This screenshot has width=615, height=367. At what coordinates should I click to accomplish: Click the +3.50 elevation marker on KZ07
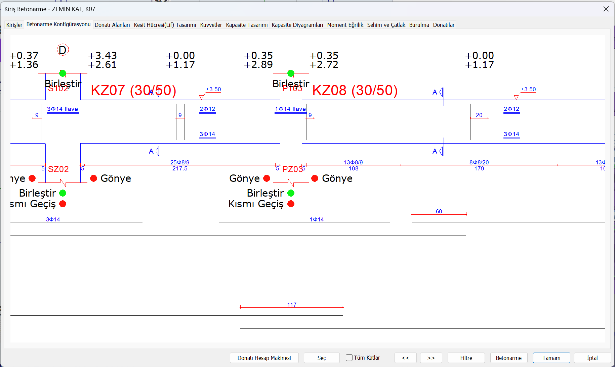pos(213,90)
